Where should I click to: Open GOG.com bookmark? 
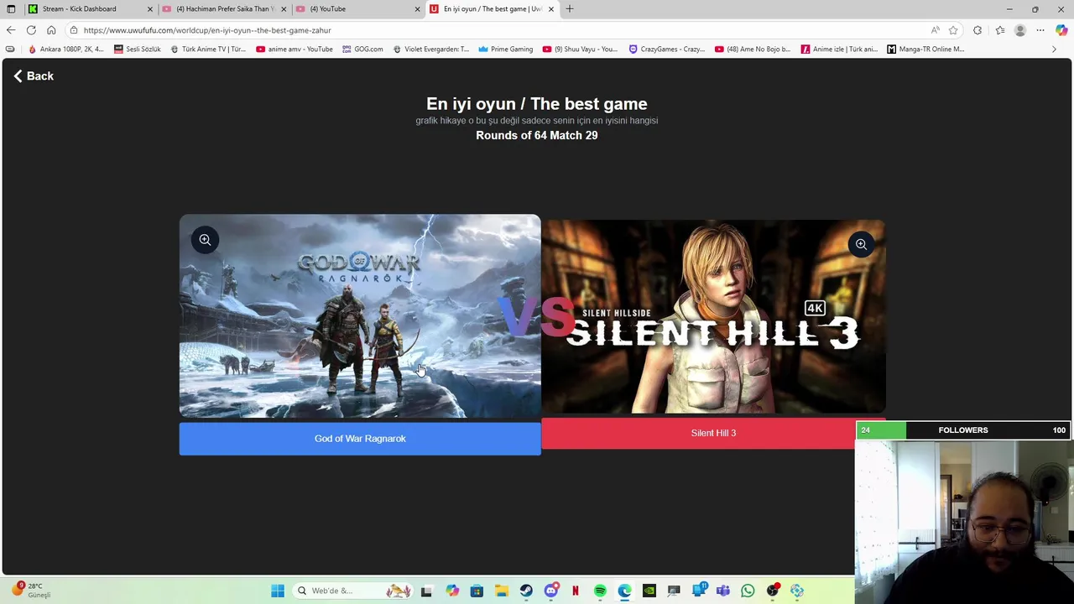pyautogui.click(x=362, y=49)
